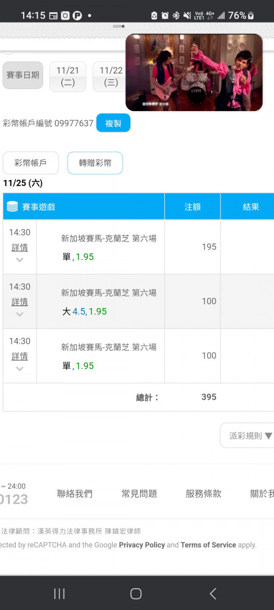274x610 pixels.
Task: Expand the chevron under third 14:30 bet
Action: [x=19, y=368]
